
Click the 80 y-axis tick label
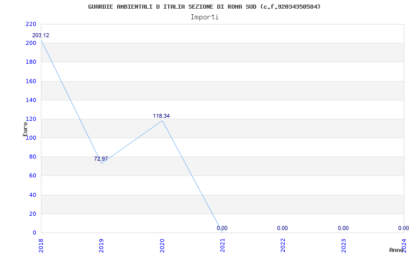[32, 157]
